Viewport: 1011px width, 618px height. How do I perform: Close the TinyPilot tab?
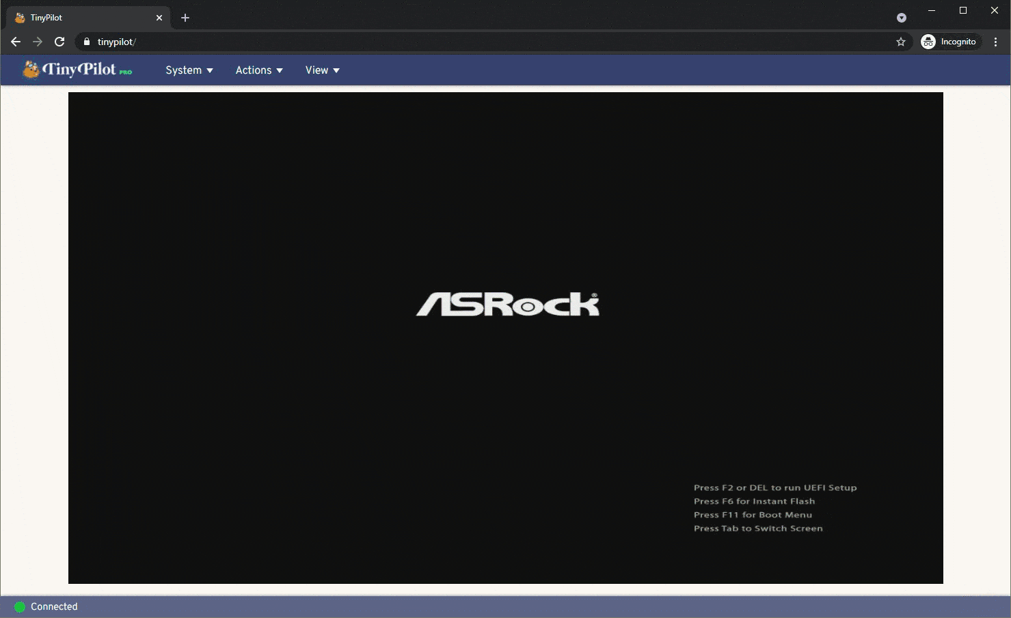pyautogui.click(x=159, y=18)
